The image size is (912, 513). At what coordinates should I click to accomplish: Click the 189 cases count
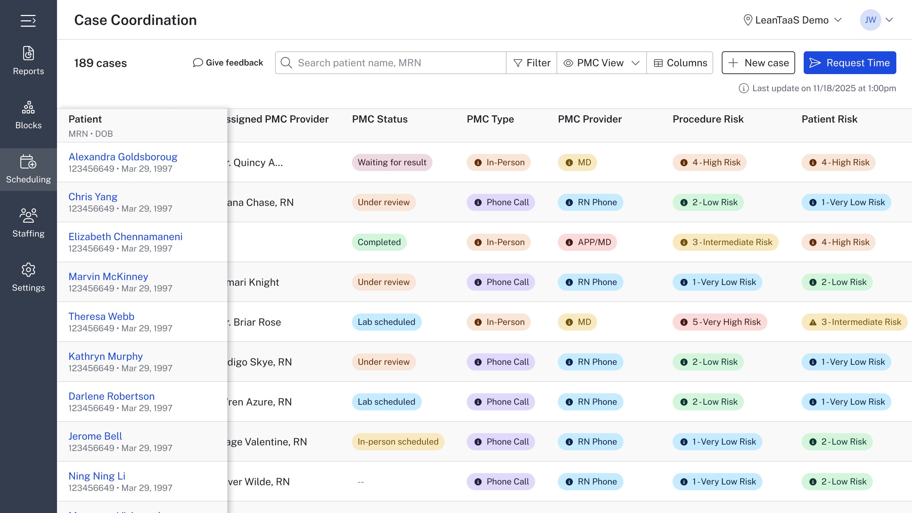pos(100,63)
